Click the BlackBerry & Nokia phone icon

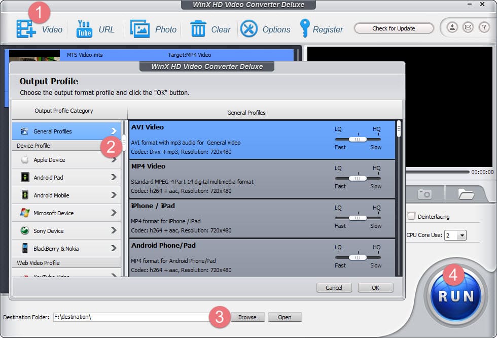point(25,248)
